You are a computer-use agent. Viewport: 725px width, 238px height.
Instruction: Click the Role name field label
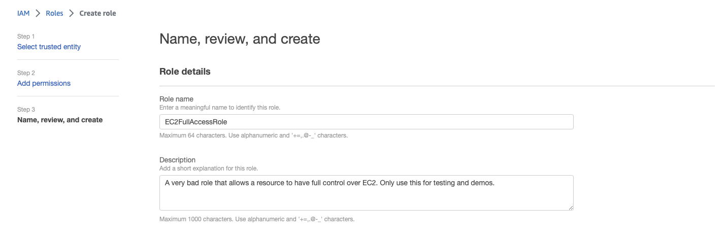(176, 99)
